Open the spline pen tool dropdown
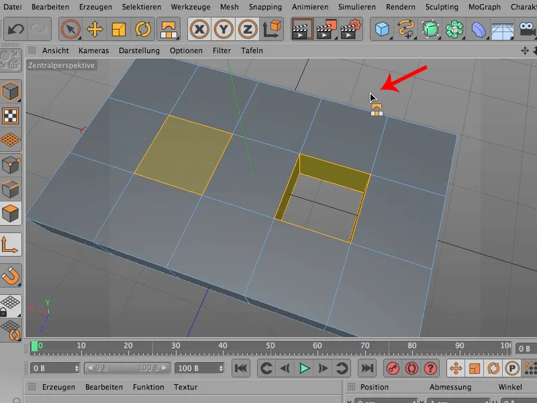This screenshot has width=537, height=403. (x=406, y=30)
